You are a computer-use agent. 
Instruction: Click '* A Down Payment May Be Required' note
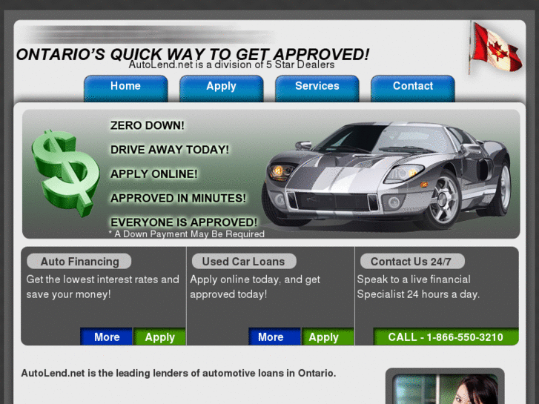(x=187, y=234)
